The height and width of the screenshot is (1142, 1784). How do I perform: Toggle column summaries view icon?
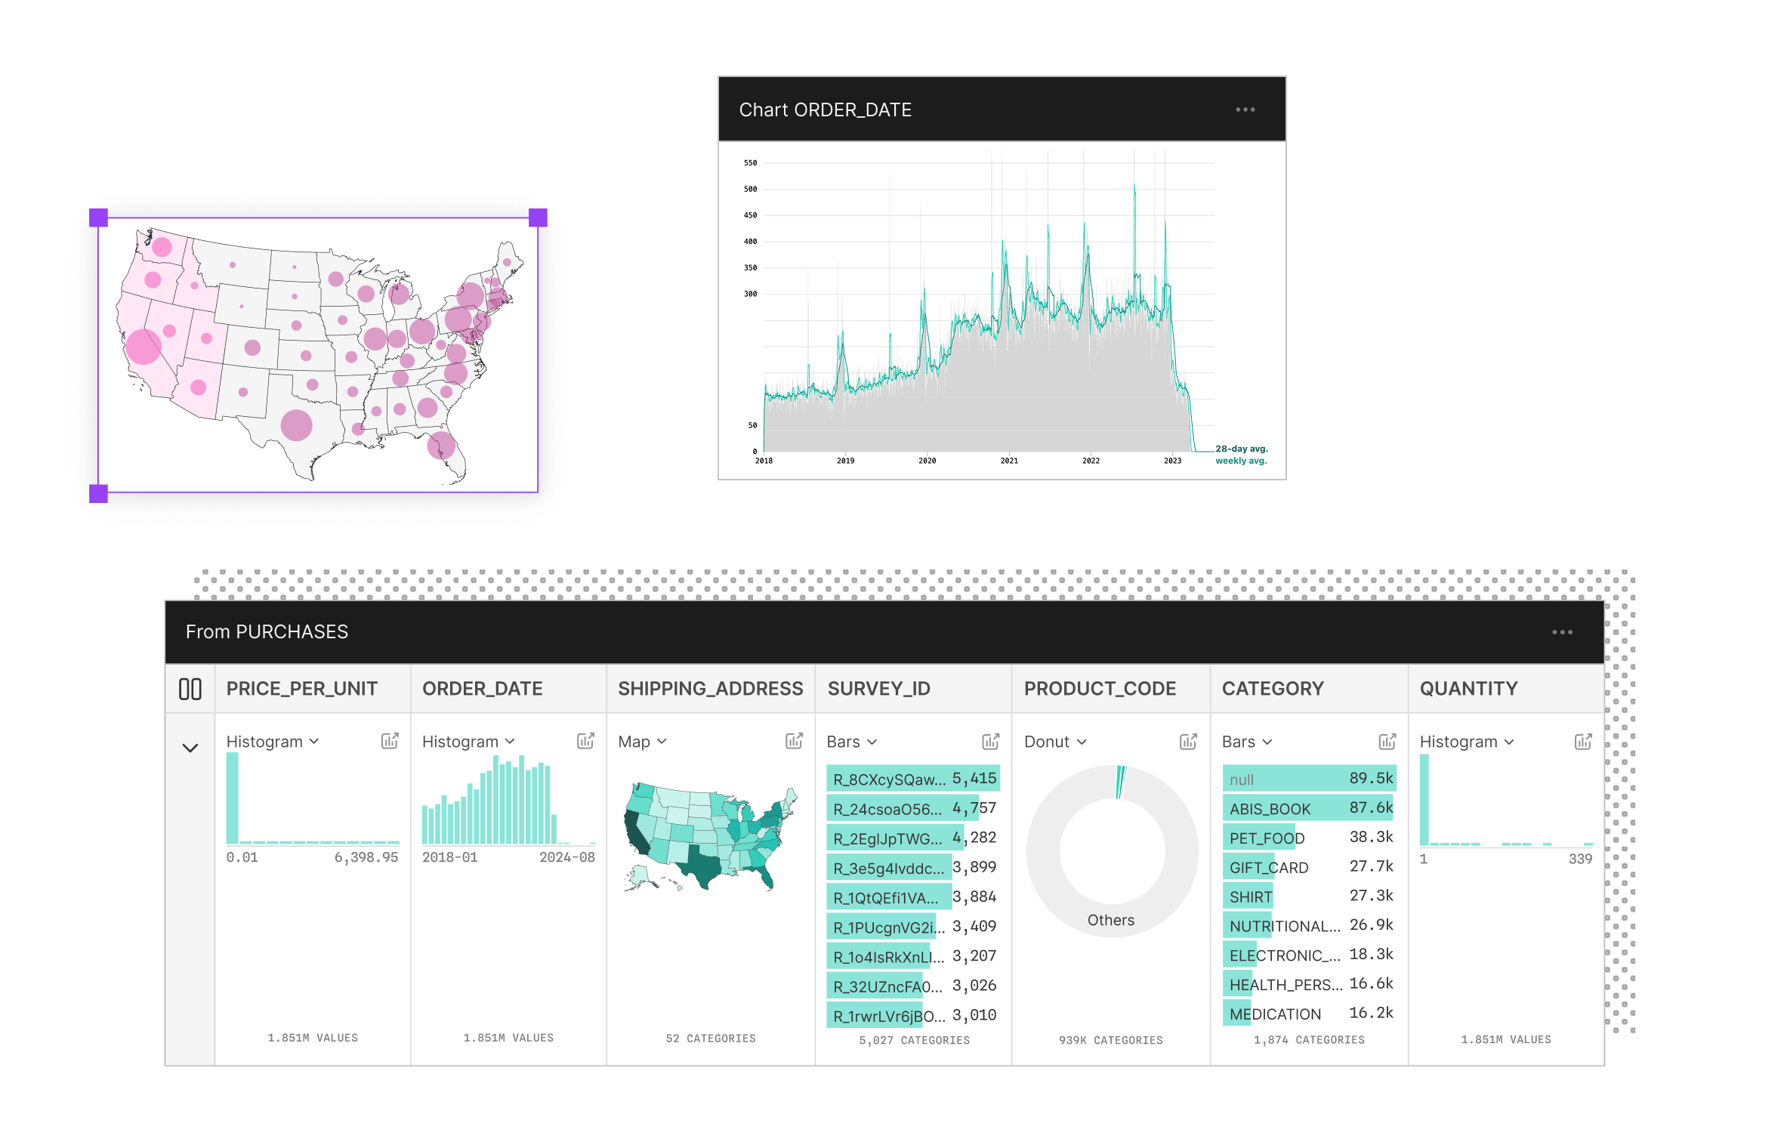click(x=190, y=689)
